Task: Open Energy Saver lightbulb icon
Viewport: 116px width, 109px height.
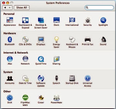Action: tap(56, 39)
